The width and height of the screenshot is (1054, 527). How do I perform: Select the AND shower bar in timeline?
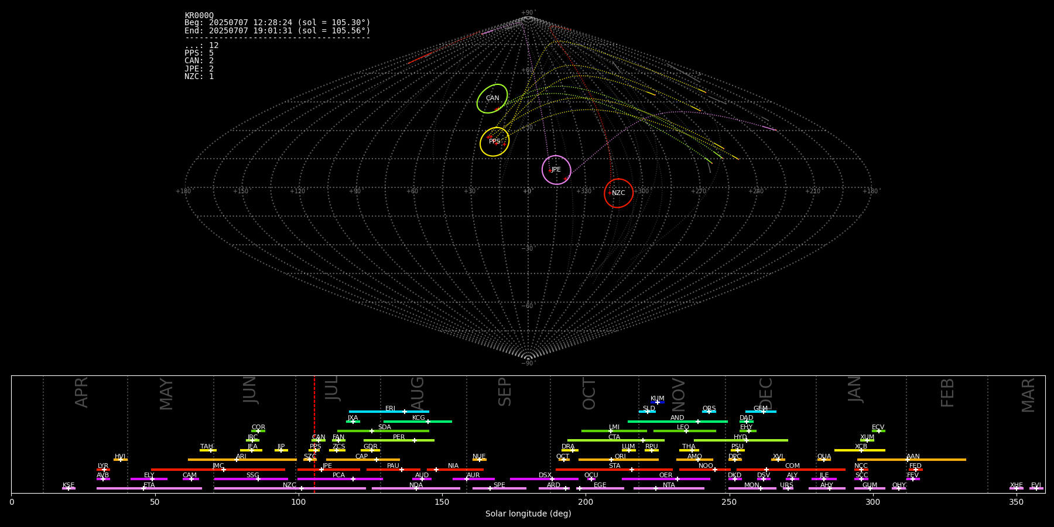pyautogui.click(x=677, y=422)
